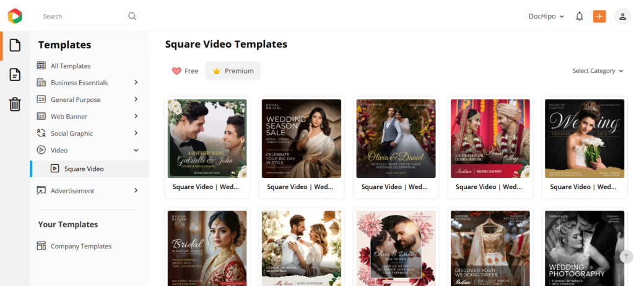
Task: Click the Social Graphic icon
Action: 41,133
